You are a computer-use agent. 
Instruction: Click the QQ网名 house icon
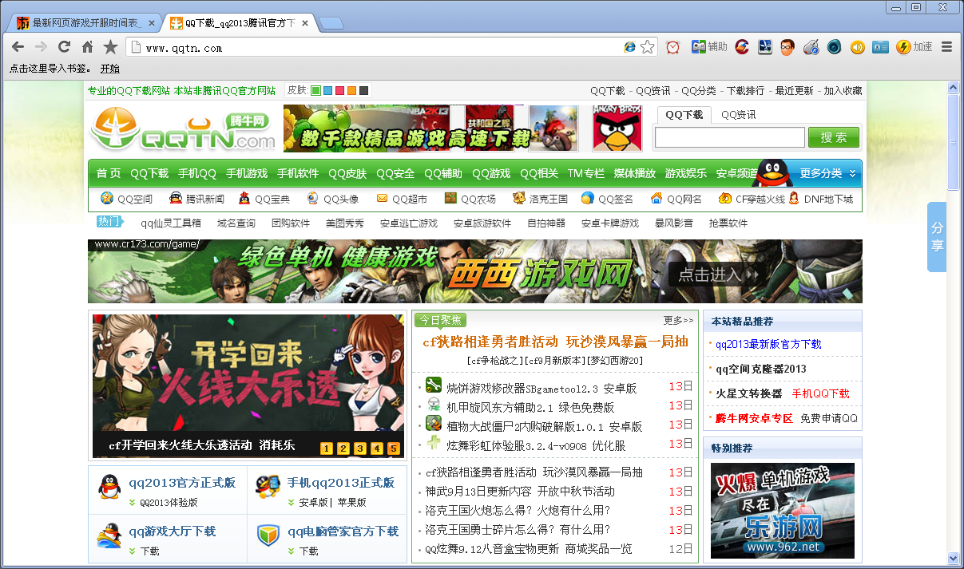coord(657,199)
